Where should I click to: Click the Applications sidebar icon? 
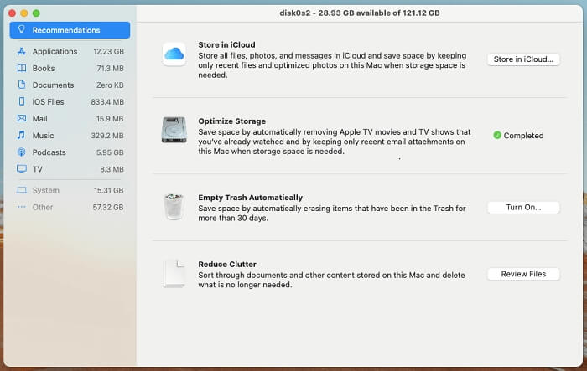pyautogui.click(x=22, y=51)
